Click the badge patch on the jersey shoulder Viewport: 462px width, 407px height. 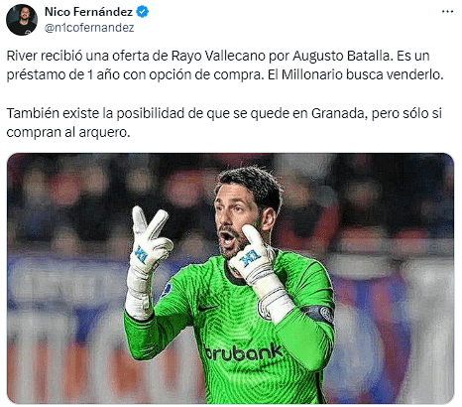167,290
